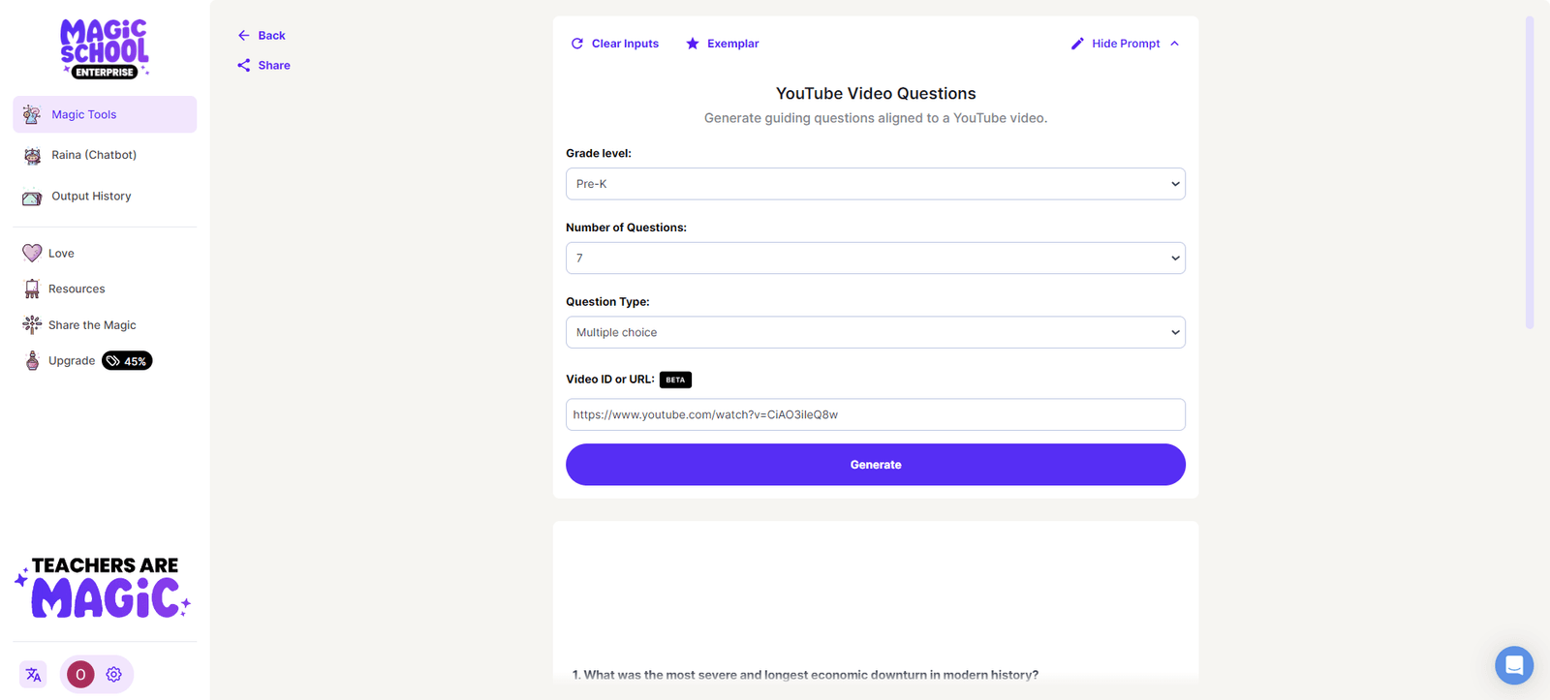Open the Number of Questions dropdown
The width and height of the screenshot is (1550, 700).
pos(875,258)
